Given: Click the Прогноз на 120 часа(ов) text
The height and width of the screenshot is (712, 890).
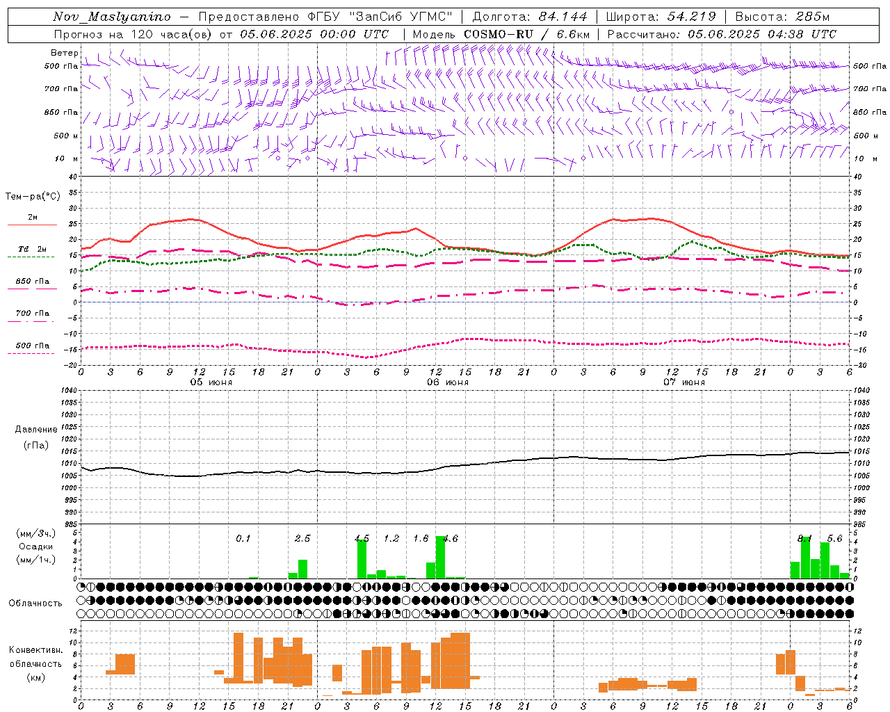Looking at the screenshot, I should [x=133, y=34].
